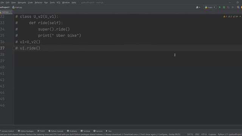Viewport: 242px width, 136px height.
Task: Run with coverage icon in toolbar
Action: tap(228, 7)
